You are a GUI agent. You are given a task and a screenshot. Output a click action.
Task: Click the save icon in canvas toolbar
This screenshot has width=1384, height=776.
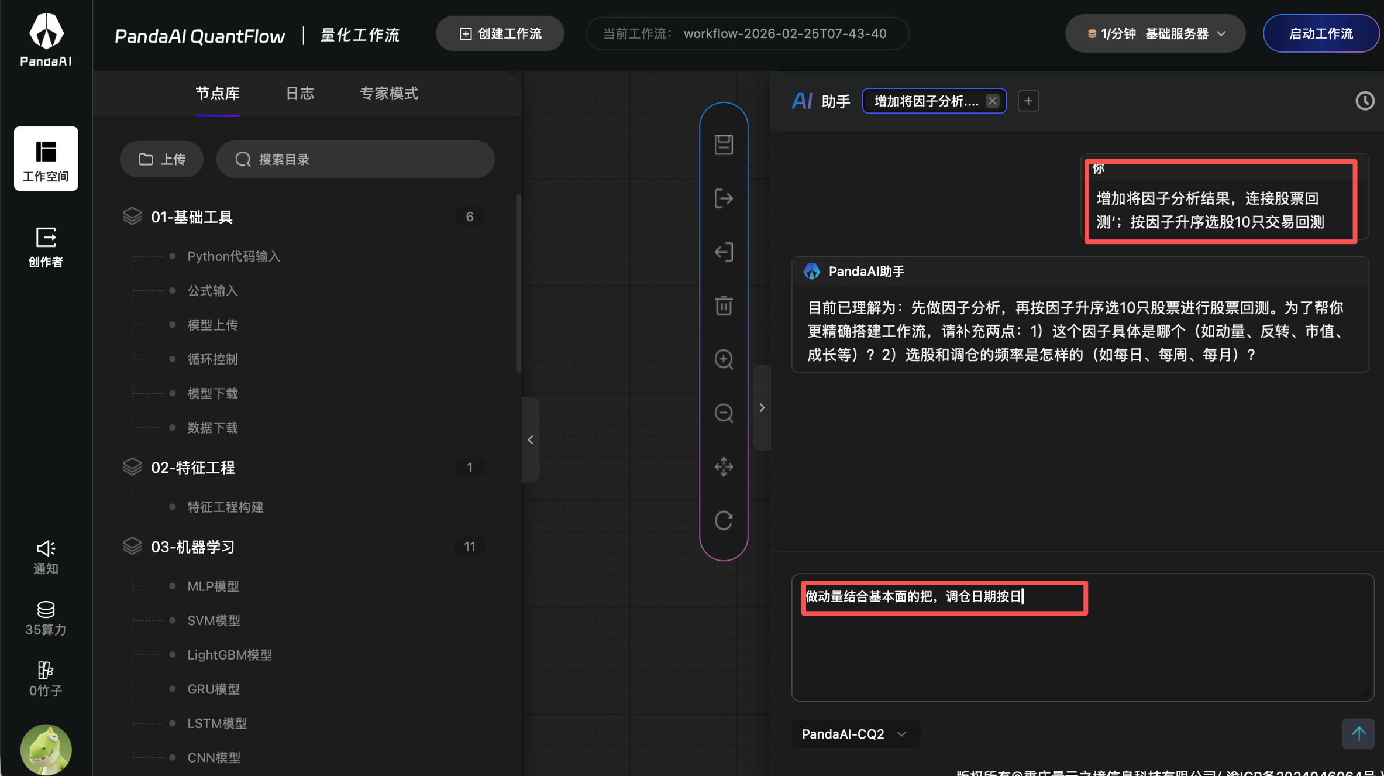click(724, 145)
